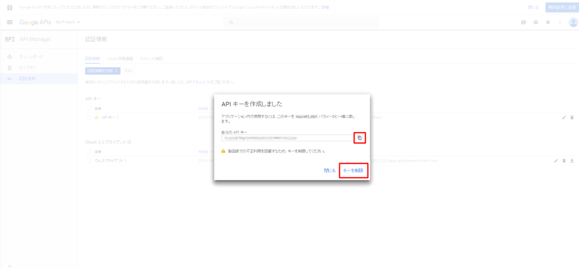The width and height of the screenshot is (579, 269).
Task: Click the 無料試用に登録 button
Action: coord(561,7)
